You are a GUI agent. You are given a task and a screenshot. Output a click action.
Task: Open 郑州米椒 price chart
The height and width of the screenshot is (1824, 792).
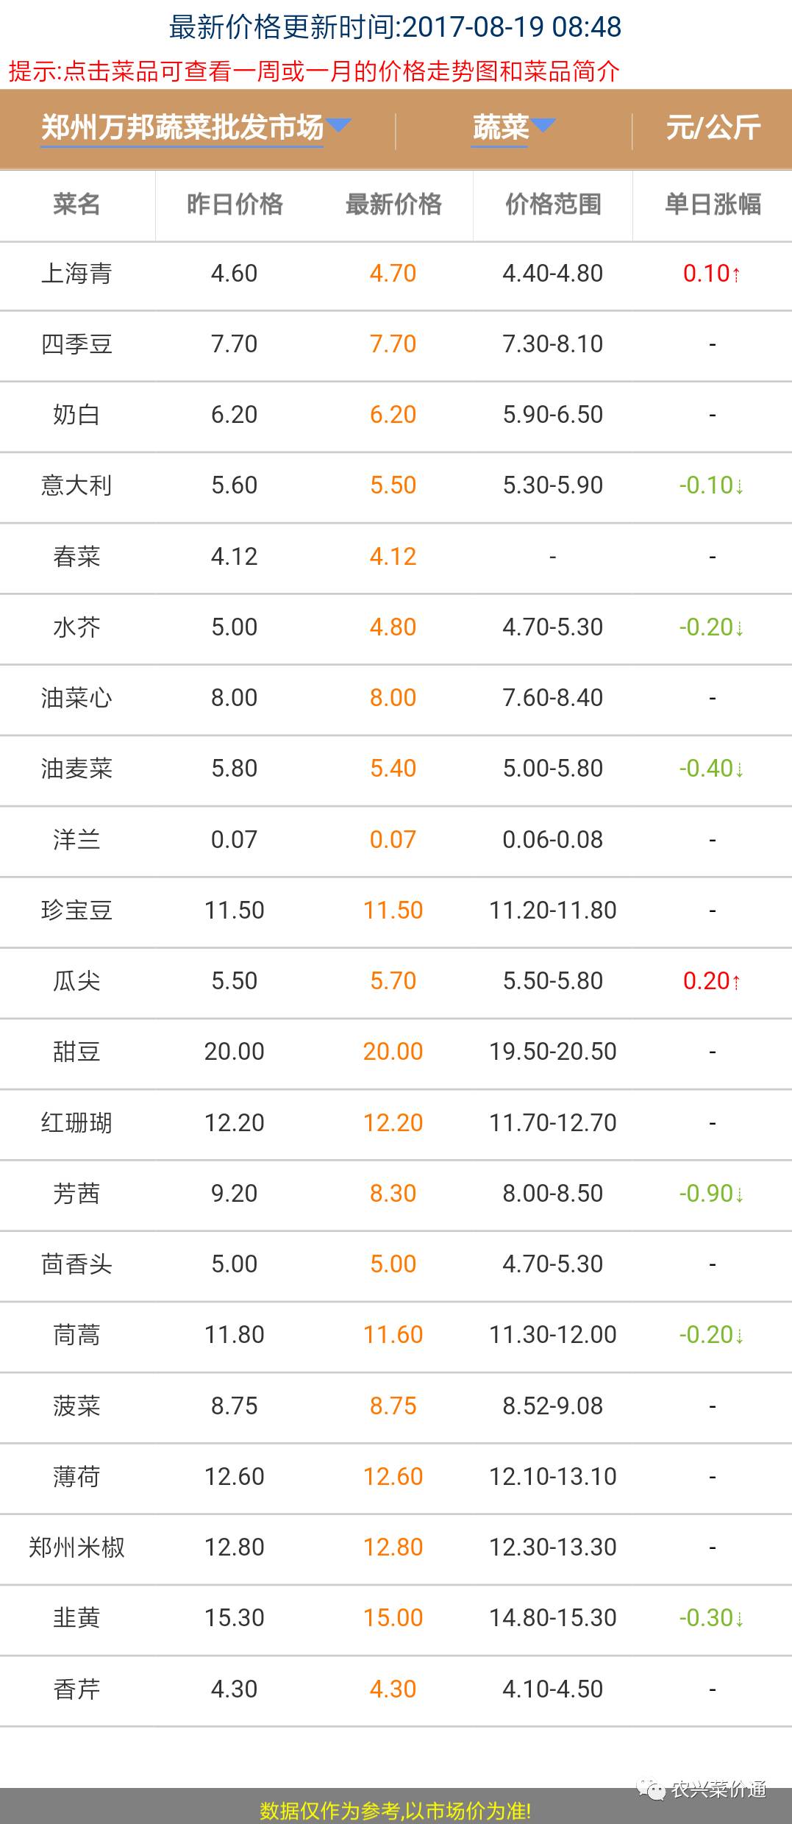point(76,1547)
